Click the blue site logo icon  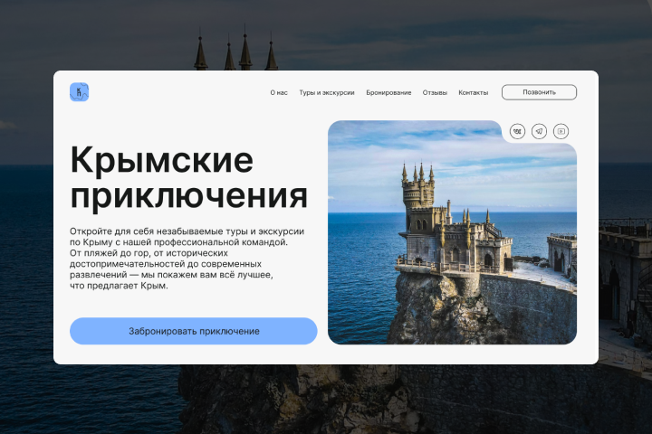tap(79, 92)
